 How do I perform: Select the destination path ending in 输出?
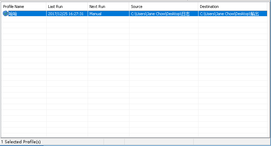[x=229, y=14]
